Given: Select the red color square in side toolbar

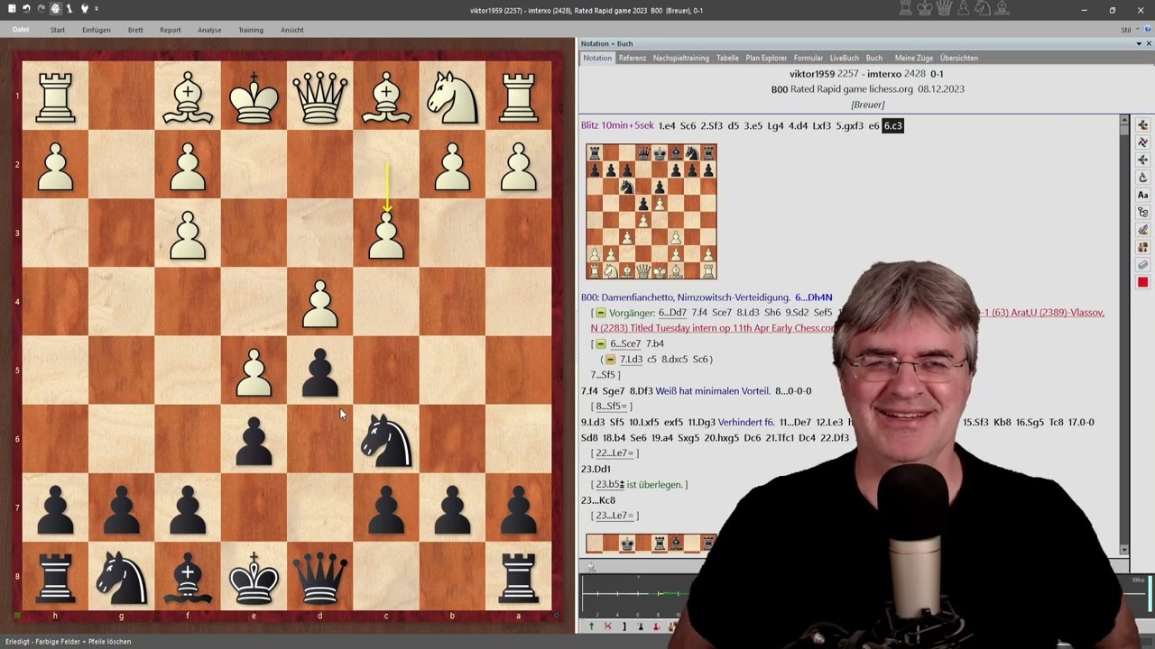Looking at the screenshot, I should point(1142,282).
